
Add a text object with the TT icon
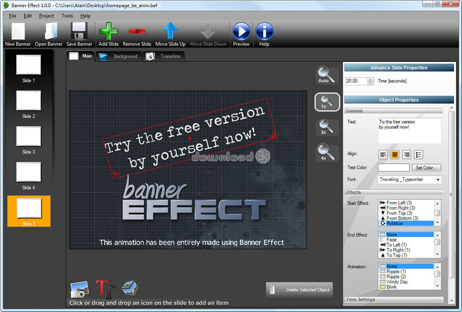click(x=103, y=289)
